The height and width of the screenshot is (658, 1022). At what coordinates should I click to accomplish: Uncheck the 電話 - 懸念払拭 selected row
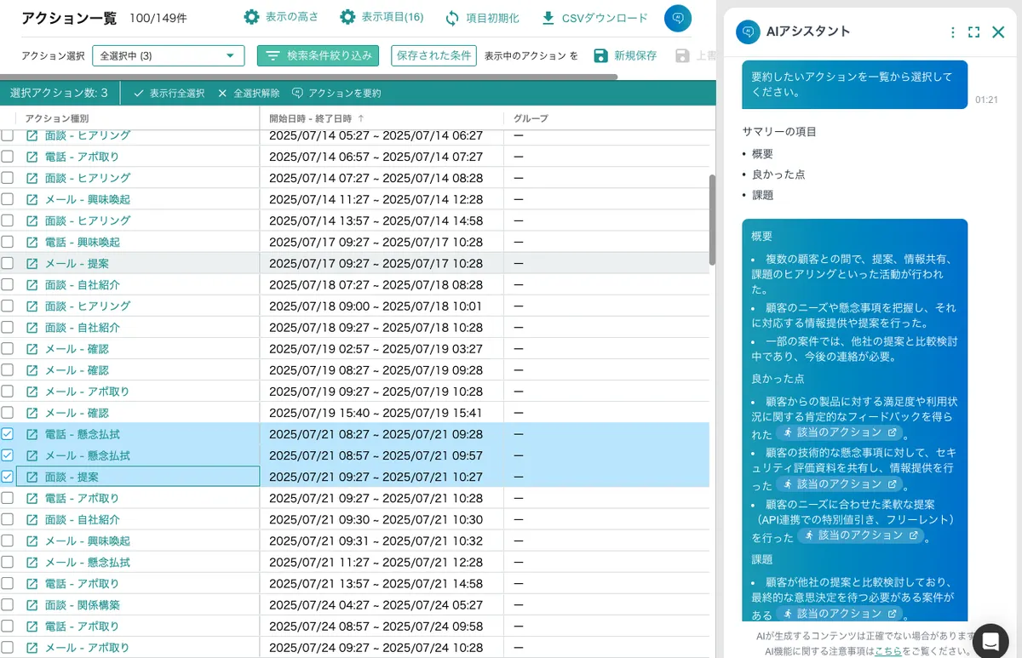[x=8, y=434]
